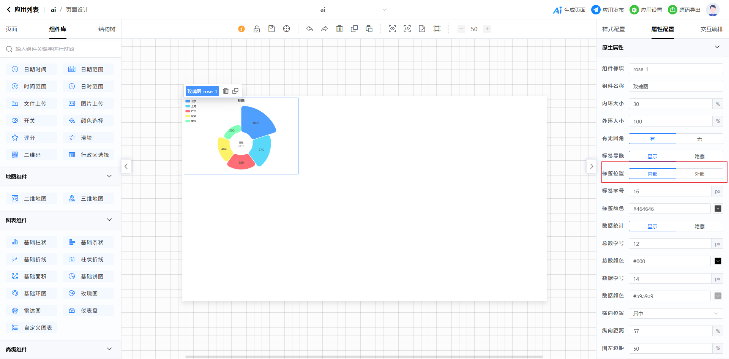The width and height of the screenshot is (729, 359).
Task: Set 数据统计 to 隐藏
Action: coord(699,226)
